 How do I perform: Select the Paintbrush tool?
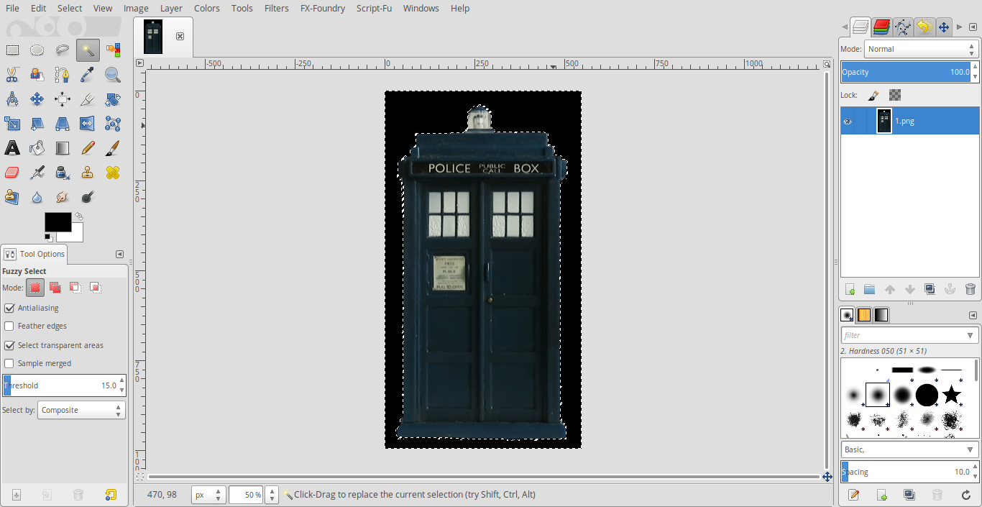click(113, 148)
